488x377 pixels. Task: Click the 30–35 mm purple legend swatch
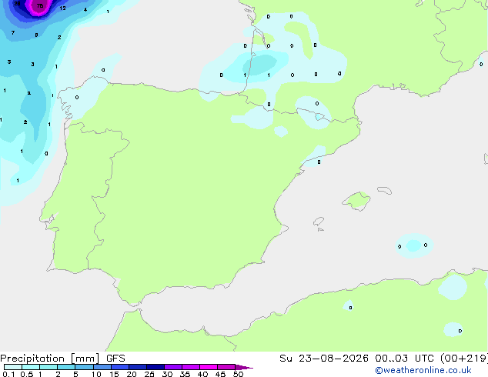173,367
